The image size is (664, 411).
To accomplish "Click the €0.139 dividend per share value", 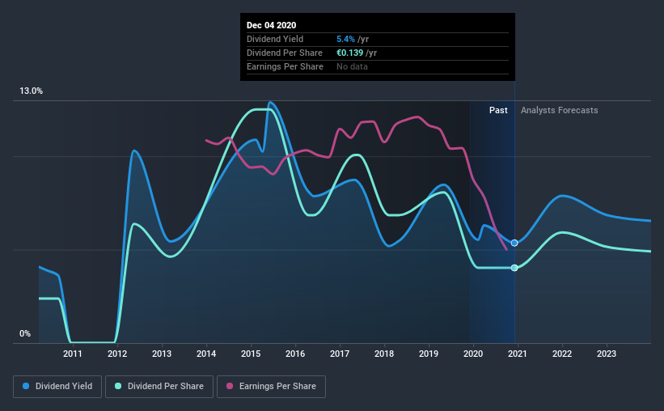I will tap(349, 53).
